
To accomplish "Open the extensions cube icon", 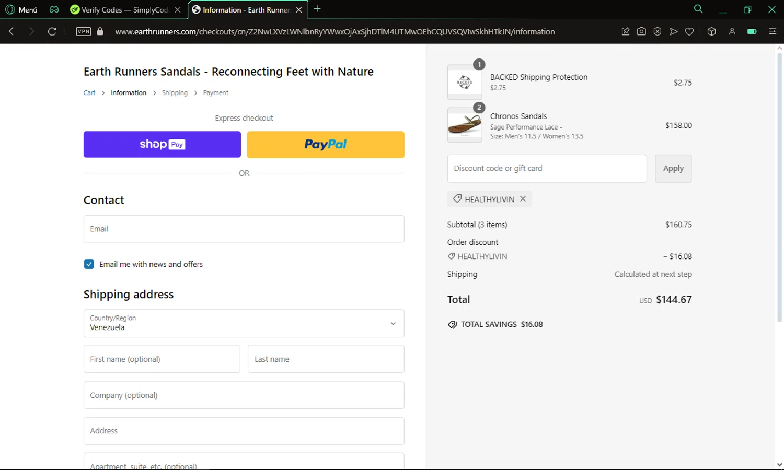I will coord(711,31).
